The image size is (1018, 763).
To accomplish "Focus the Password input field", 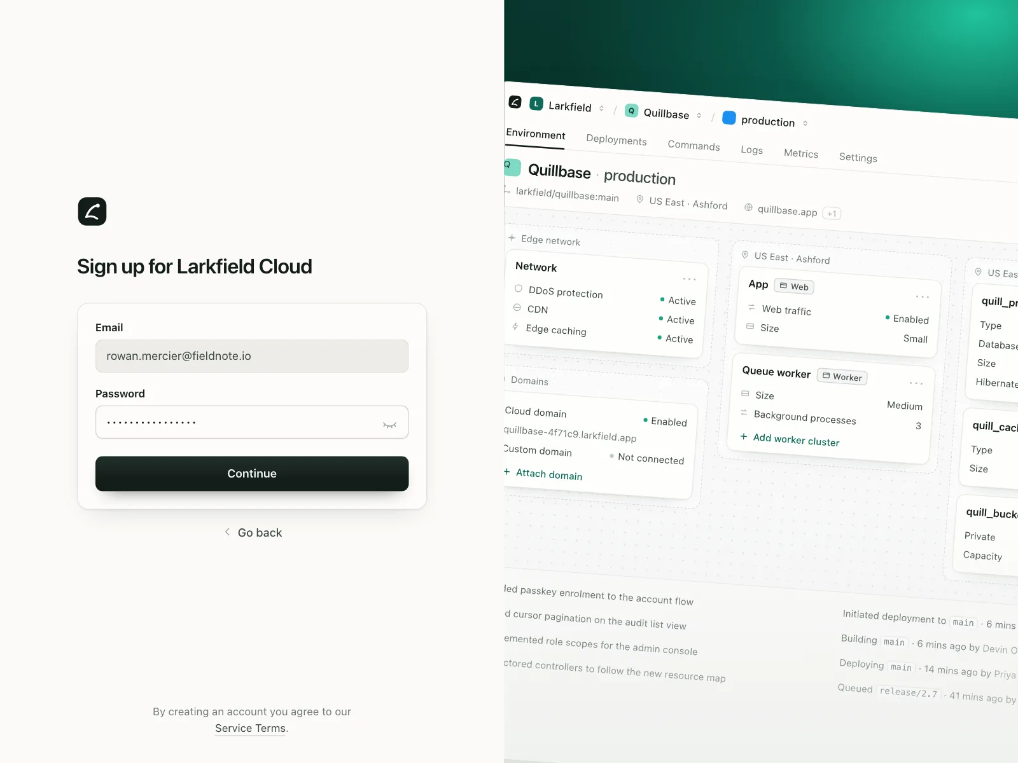I will click(252, 422).
